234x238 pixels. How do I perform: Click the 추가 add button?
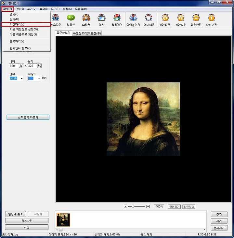point(219,214)
